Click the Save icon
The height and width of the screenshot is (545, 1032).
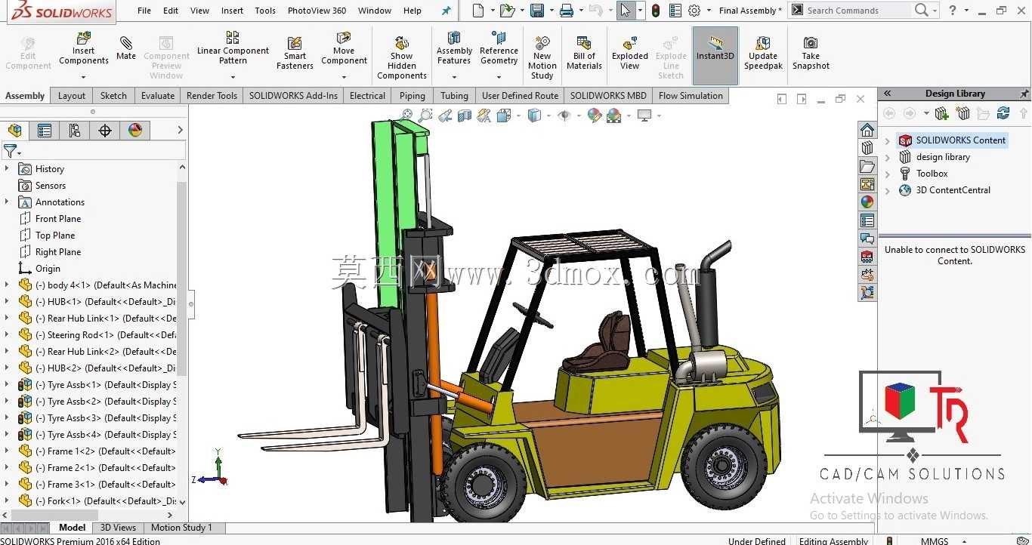point(537,11)
